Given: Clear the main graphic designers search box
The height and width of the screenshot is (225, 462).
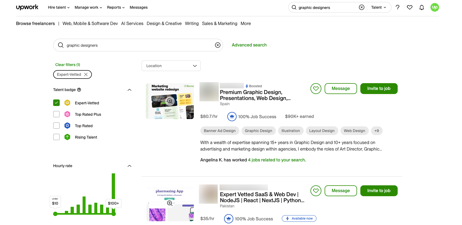Looking at the screenshot, I should [218, 45].
